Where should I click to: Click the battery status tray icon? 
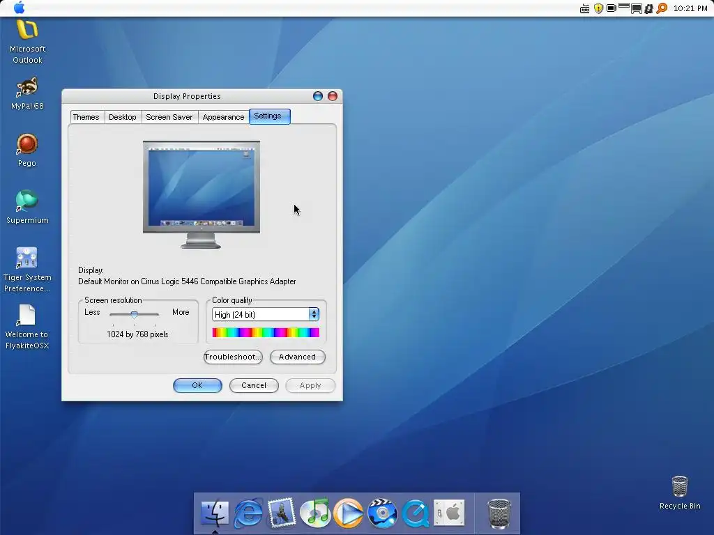[612, 8]
